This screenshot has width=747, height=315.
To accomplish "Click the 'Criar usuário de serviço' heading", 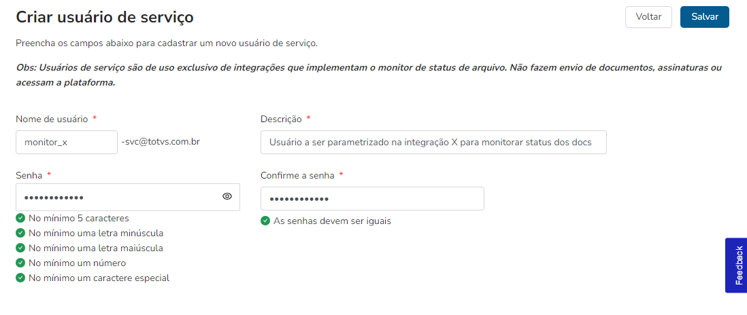I will (x=104, y=17).
